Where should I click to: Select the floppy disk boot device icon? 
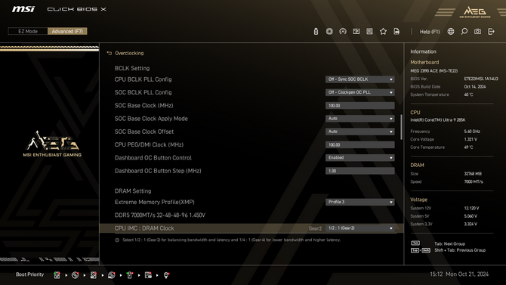pos(148,275)
